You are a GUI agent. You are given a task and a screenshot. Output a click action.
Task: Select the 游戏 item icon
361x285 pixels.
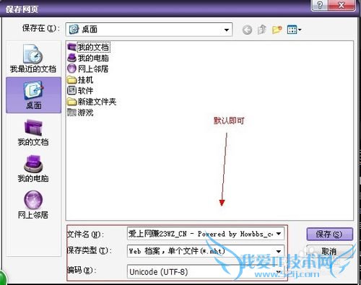coord(71,113)
